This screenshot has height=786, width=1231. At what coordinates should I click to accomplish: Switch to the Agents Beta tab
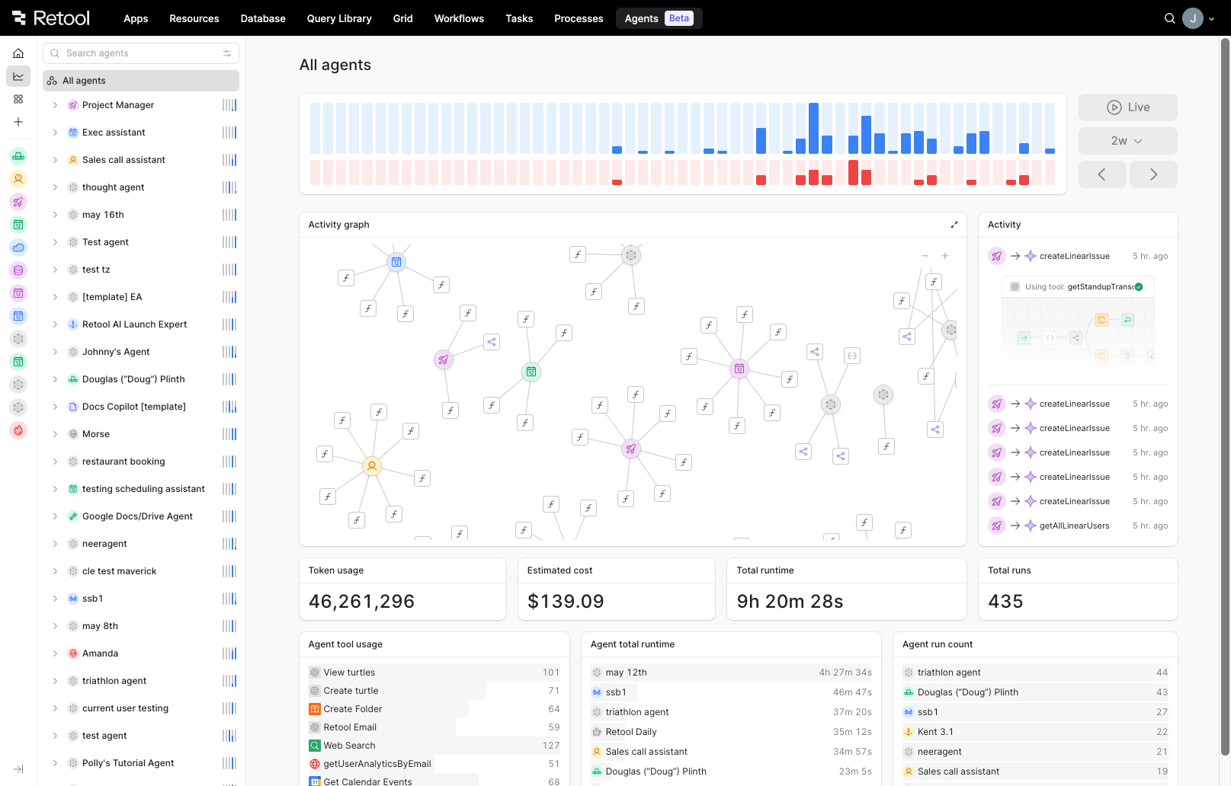pyautogui.click(x=659, y=18)
